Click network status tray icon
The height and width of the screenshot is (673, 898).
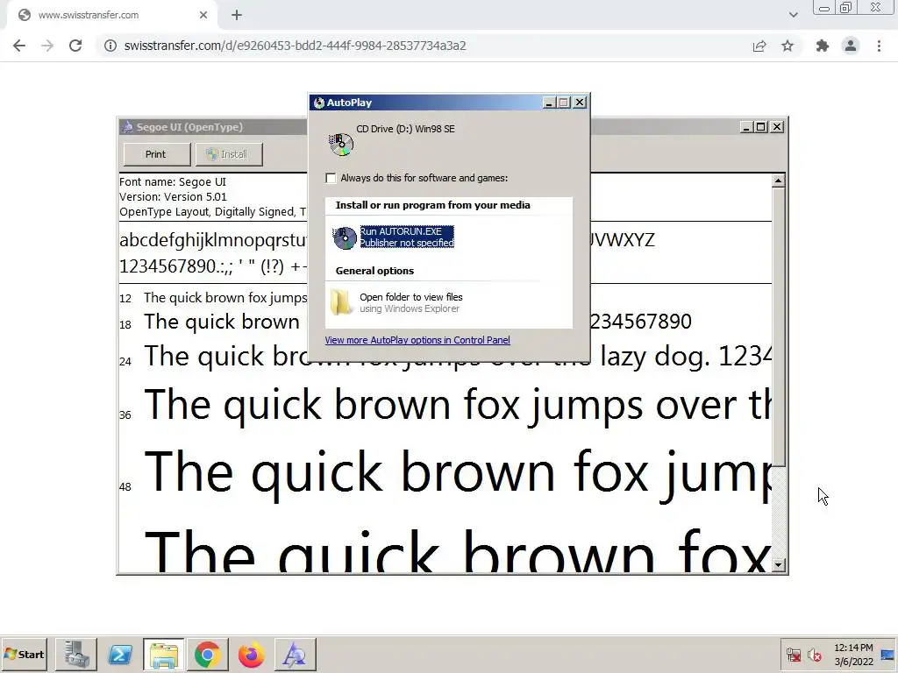794,654
